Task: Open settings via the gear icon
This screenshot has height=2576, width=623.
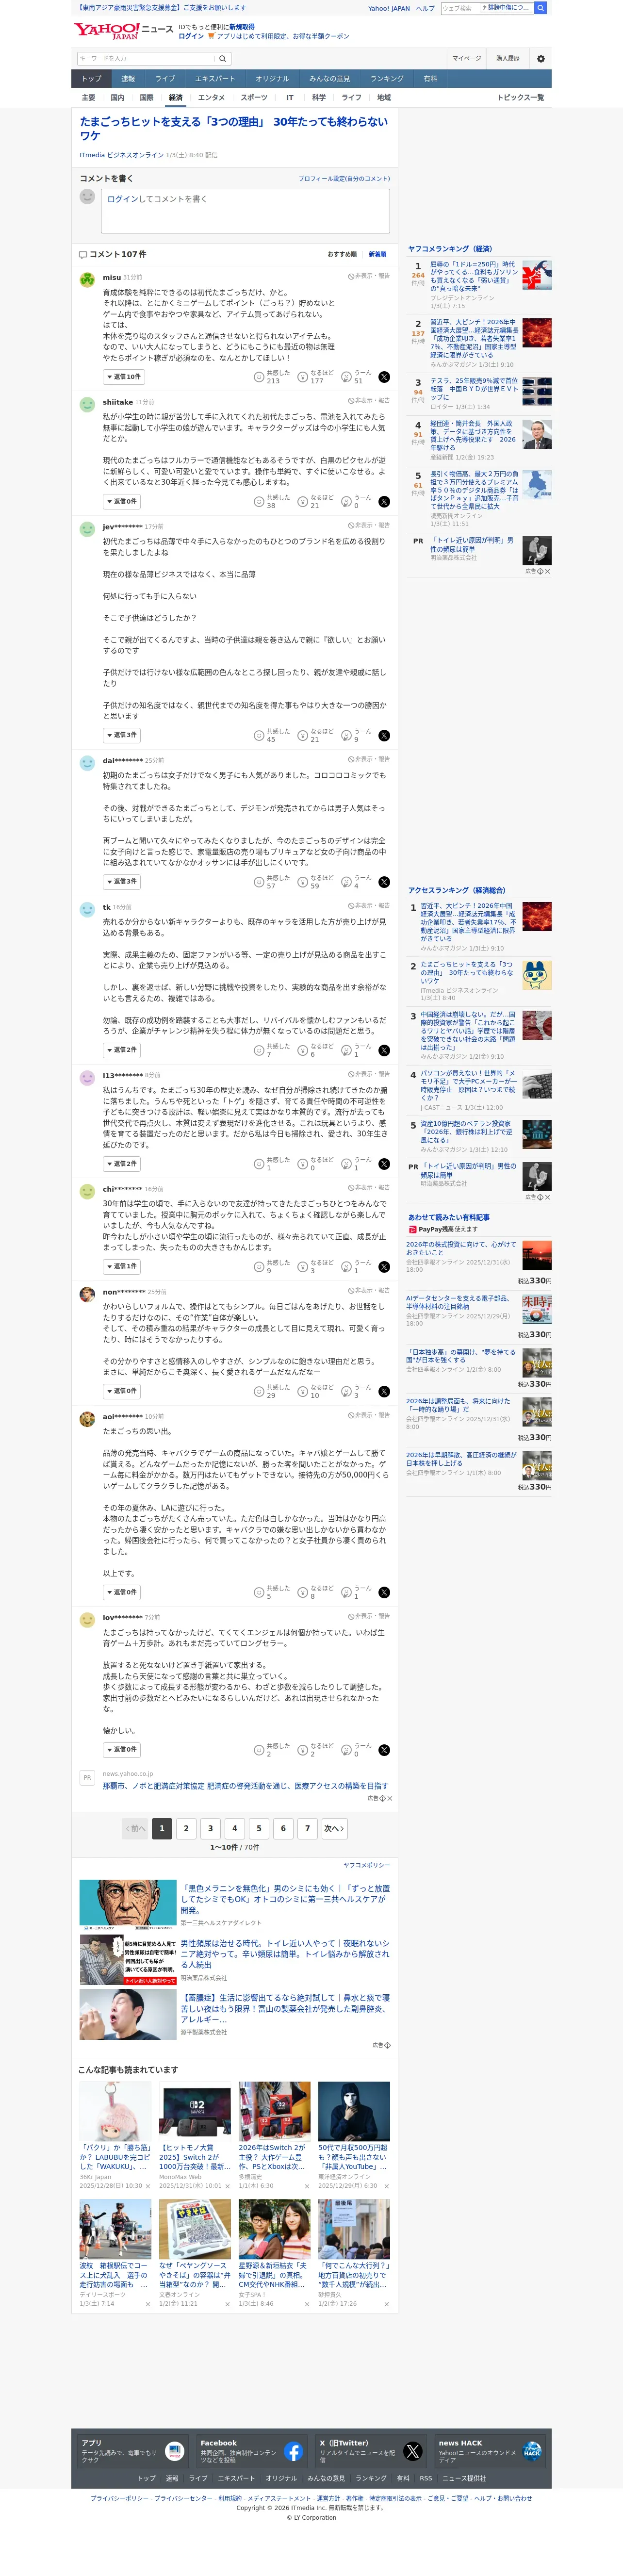Action: click(541, 59)
